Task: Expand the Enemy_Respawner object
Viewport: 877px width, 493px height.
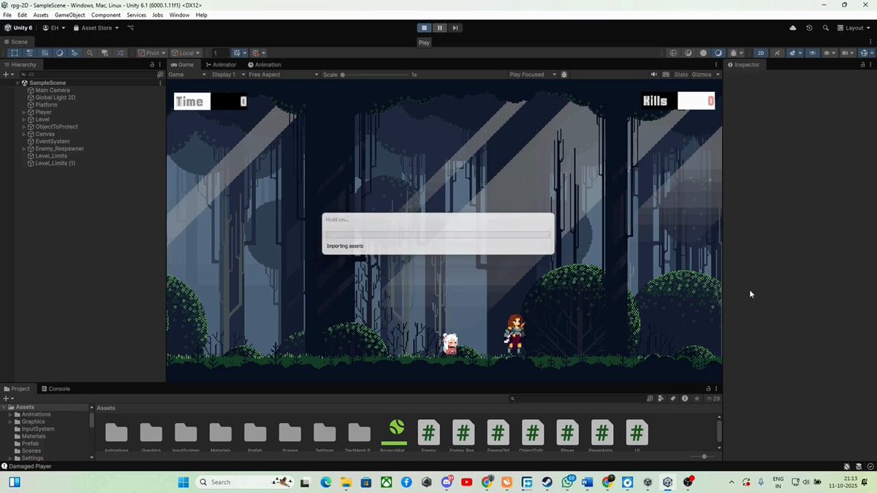Action: point(24,149)
